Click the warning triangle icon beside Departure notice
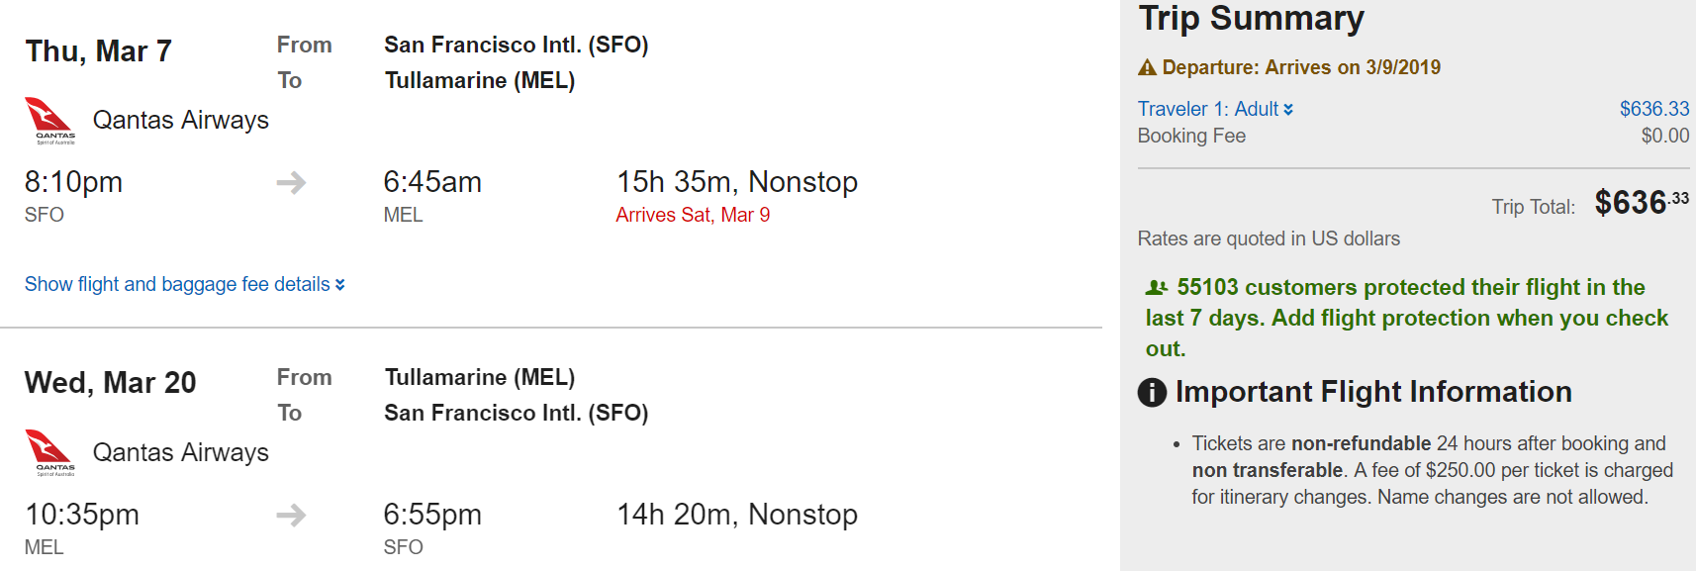1696x571 pixels. (x=1147, y=67)
